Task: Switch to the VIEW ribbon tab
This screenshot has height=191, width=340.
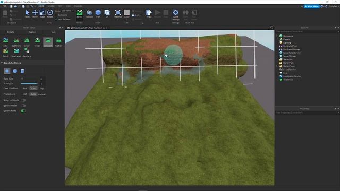Action: [69, 6]
